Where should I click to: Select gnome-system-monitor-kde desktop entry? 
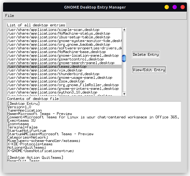click(64, 41)
